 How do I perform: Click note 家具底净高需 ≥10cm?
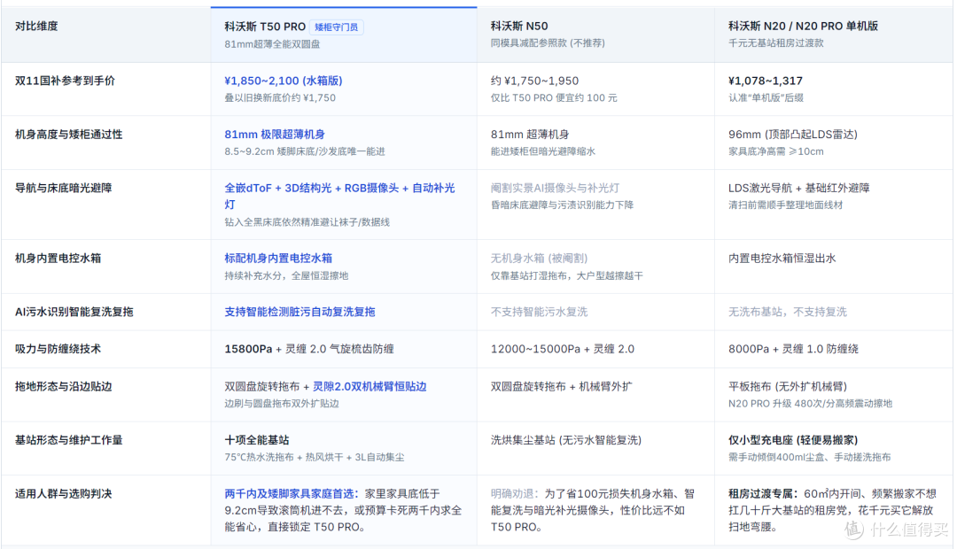[775, 151]
